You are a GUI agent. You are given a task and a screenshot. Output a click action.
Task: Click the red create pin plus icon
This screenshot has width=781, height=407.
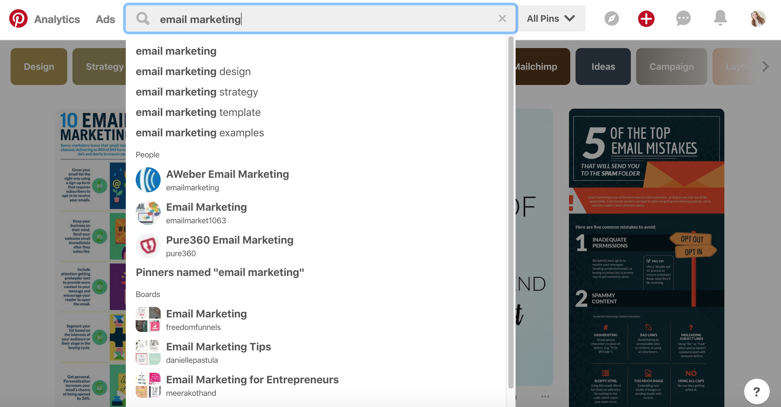(646, 19)
